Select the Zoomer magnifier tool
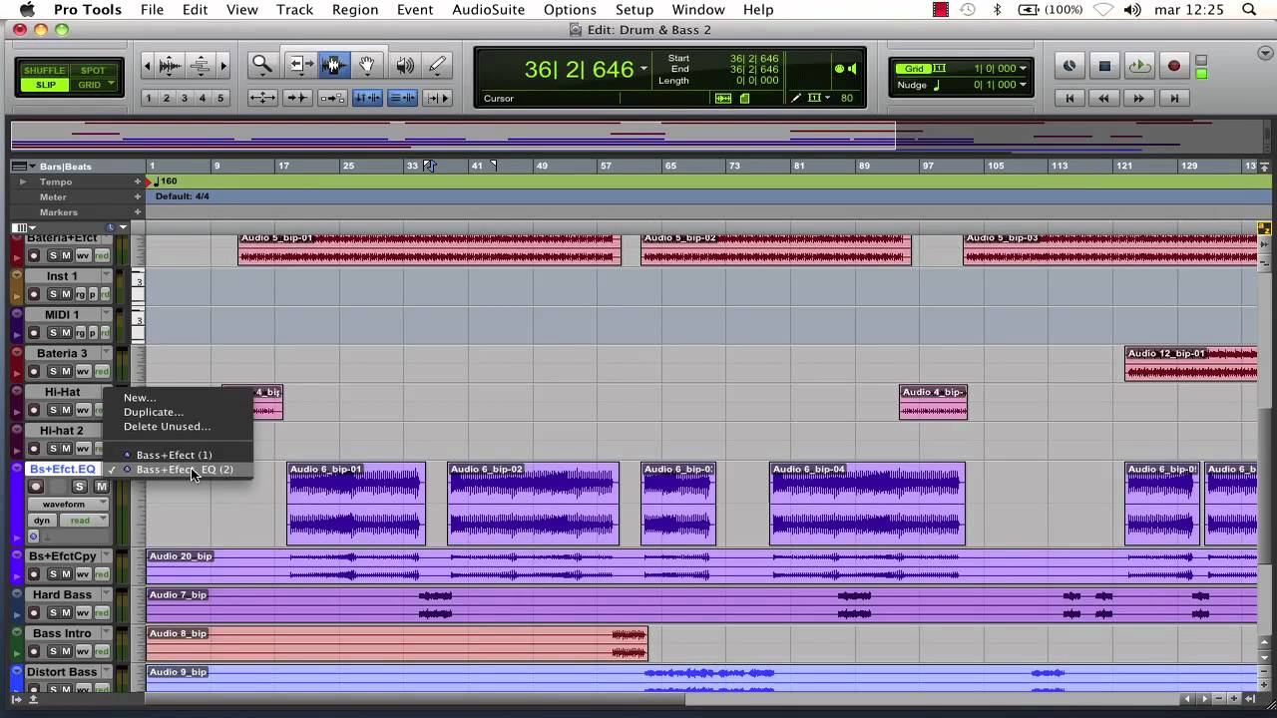 pos(262,65)
